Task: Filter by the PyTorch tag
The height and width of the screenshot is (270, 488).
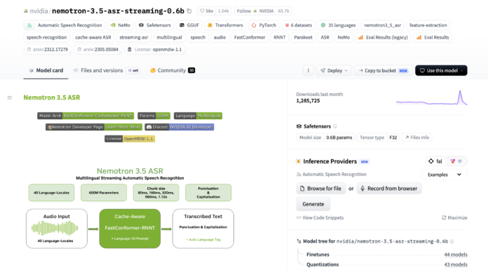Action: [x=264, y=25]
